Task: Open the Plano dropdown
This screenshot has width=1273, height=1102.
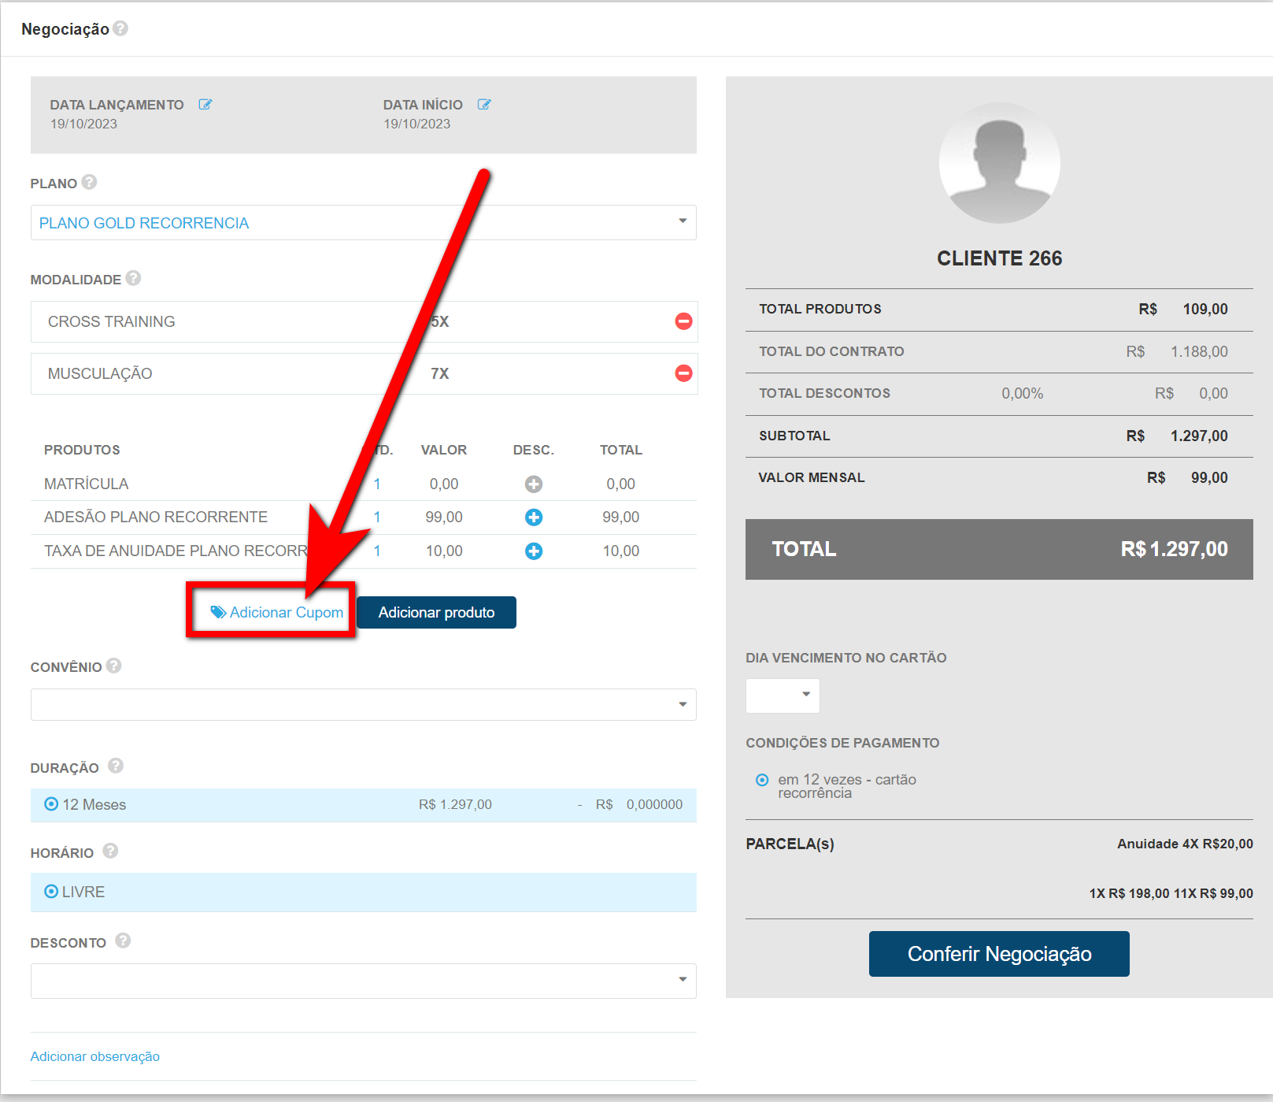Action: pyautogui.click(x=363, y=223)
